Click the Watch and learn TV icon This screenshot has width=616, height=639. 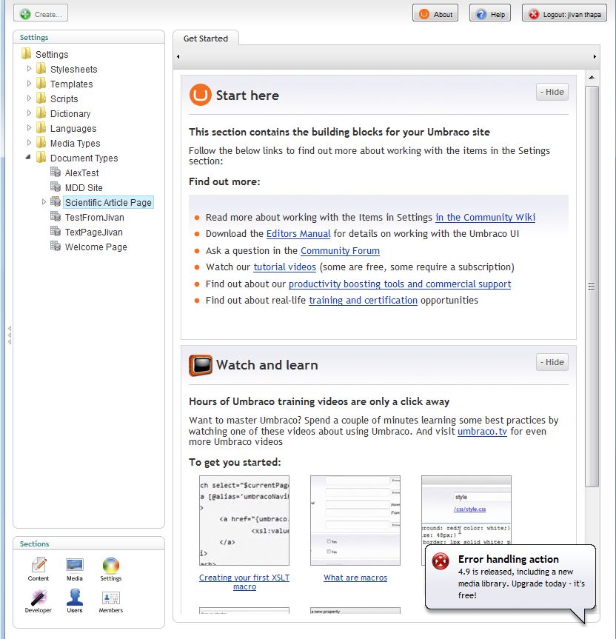(x=201, y=365)
